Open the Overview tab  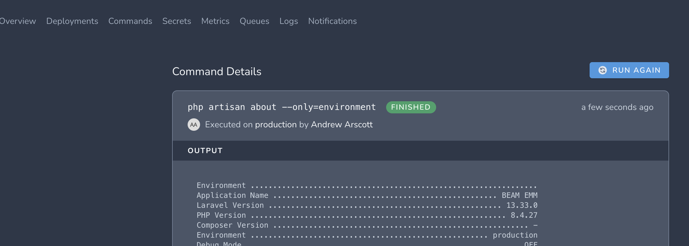tap(17, 21)
